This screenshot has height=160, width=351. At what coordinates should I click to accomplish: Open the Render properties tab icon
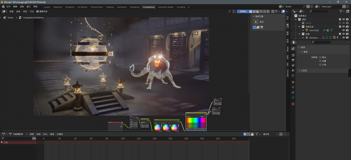coord(293,55)
